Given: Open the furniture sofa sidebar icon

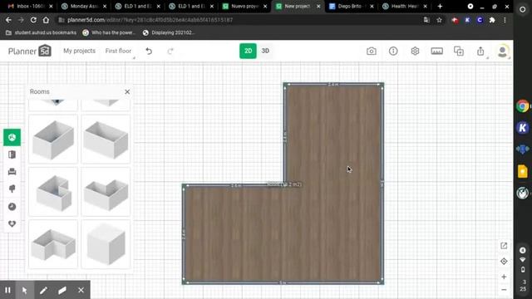Looking at the screenshot, I should [12, 172].
